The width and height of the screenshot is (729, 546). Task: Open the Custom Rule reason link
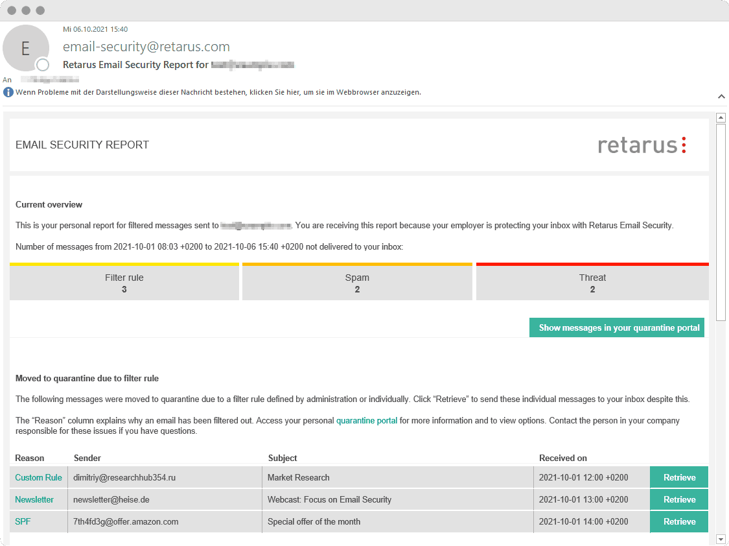pyautogui.click(x=38, y=478)
